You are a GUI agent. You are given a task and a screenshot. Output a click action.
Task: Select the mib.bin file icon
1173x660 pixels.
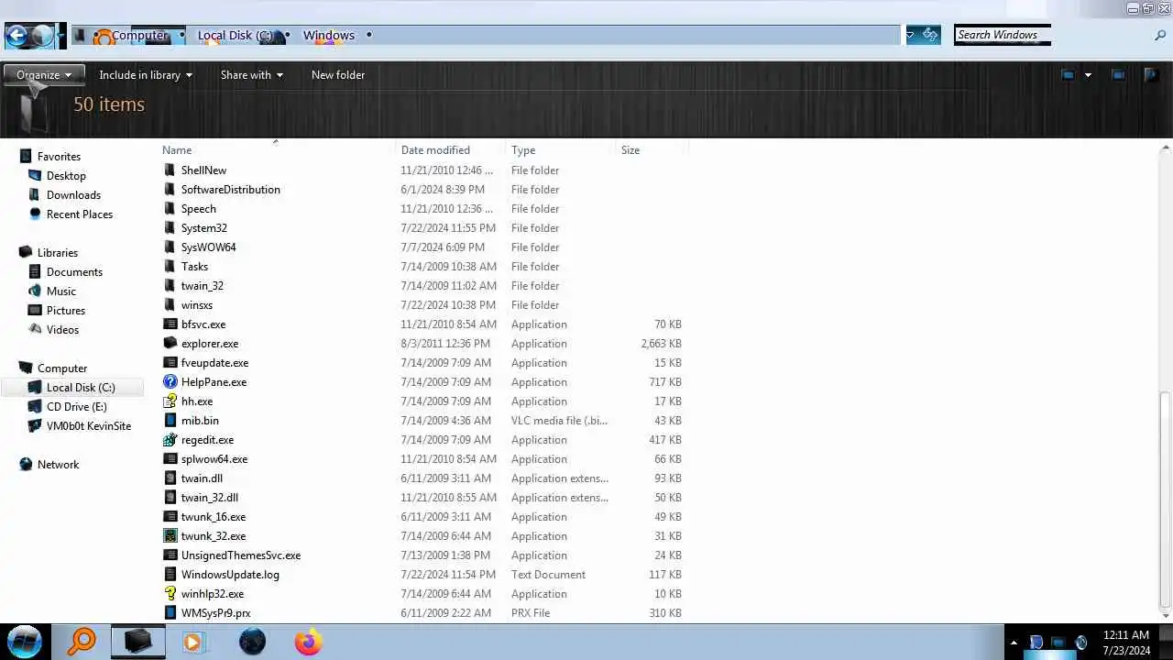170,421
